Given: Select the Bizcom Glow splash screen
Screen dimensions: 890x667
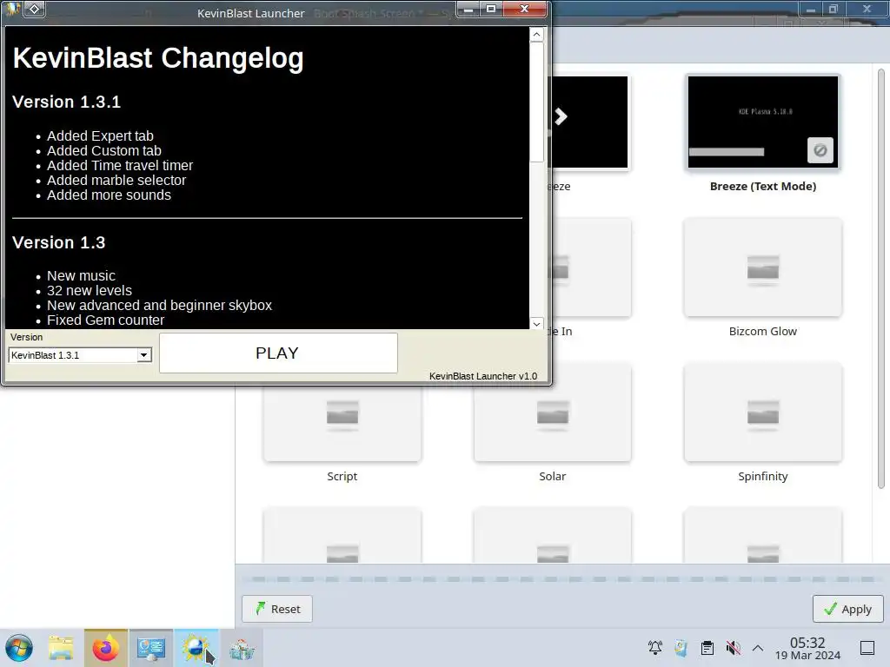Looking at the screenshot, I should pos(763,267).
